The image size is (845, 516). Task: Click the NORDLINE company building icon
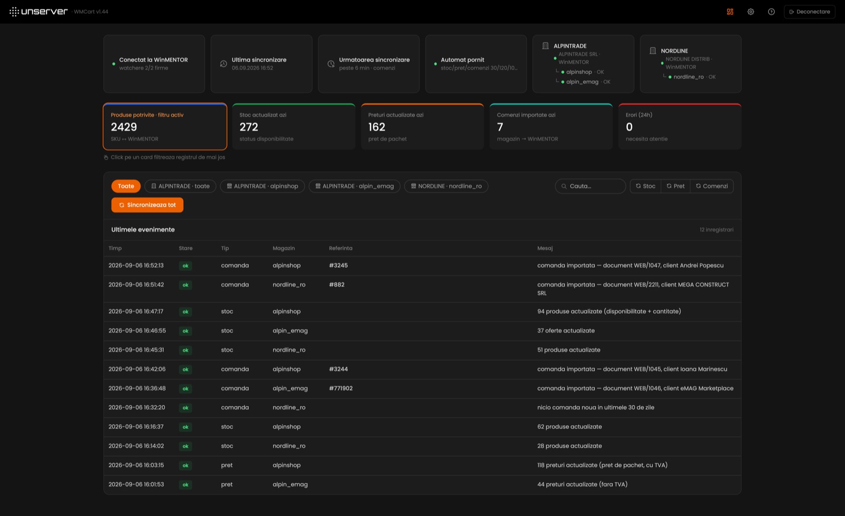pyautogui.click(x=653, y=51)
